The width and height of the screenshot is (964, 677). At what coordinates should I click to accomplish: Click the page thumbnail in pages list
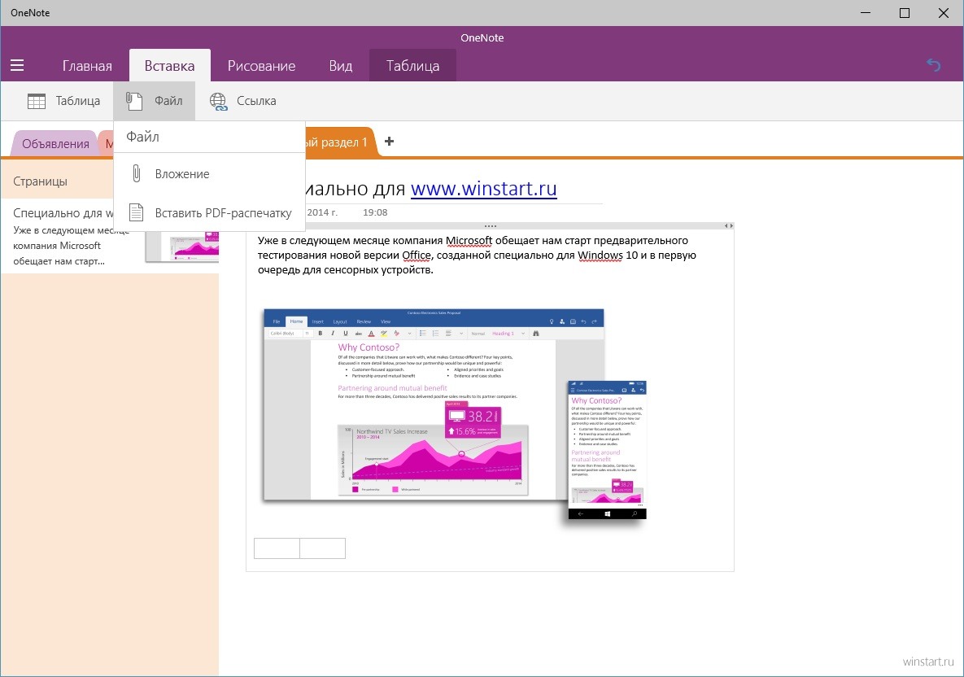tap(182, 247)
